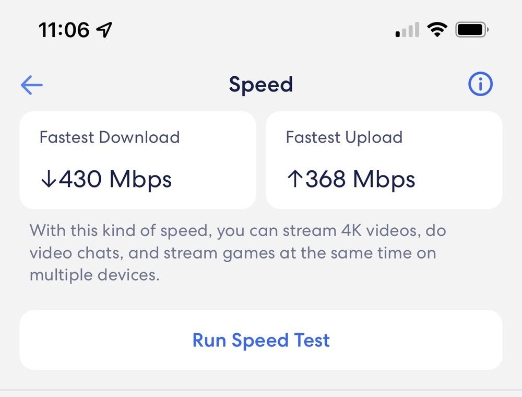
Task: Click the word Mbps in the download card
Action: coord(140,180)
